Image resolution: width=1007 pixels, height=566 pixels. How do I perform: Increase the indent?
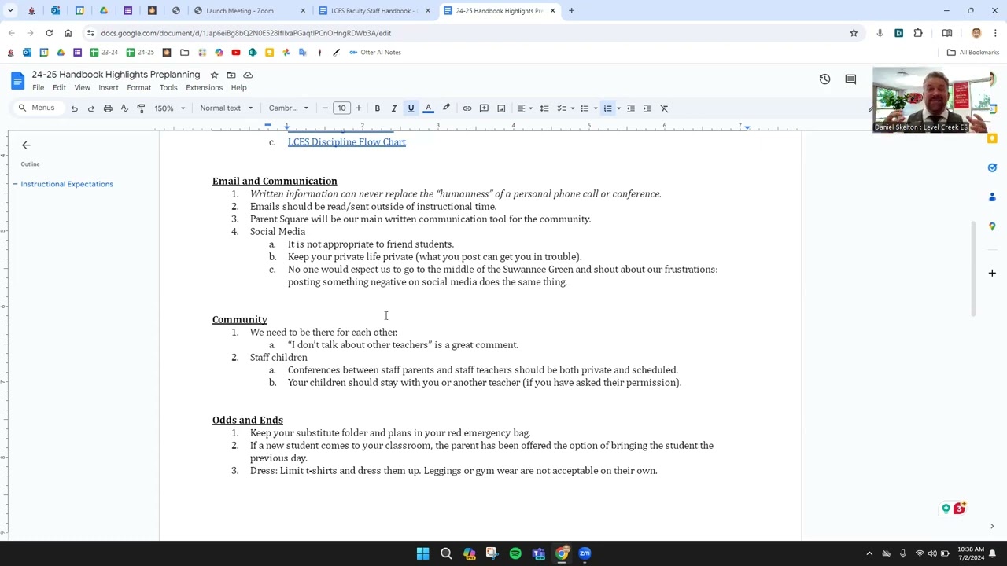(647, 108)
